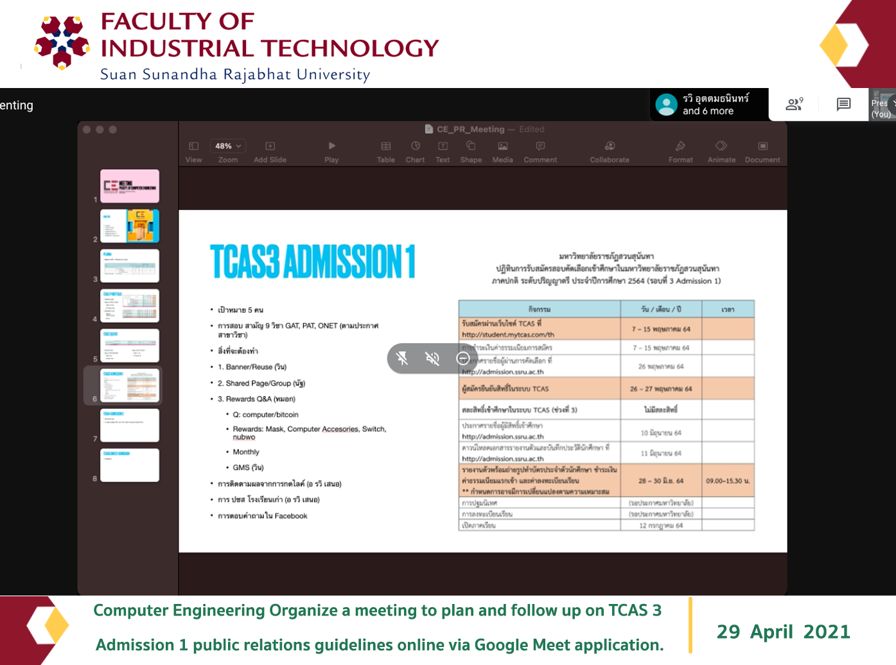Click the Comment icon in the toolbar

click(540, 146)
